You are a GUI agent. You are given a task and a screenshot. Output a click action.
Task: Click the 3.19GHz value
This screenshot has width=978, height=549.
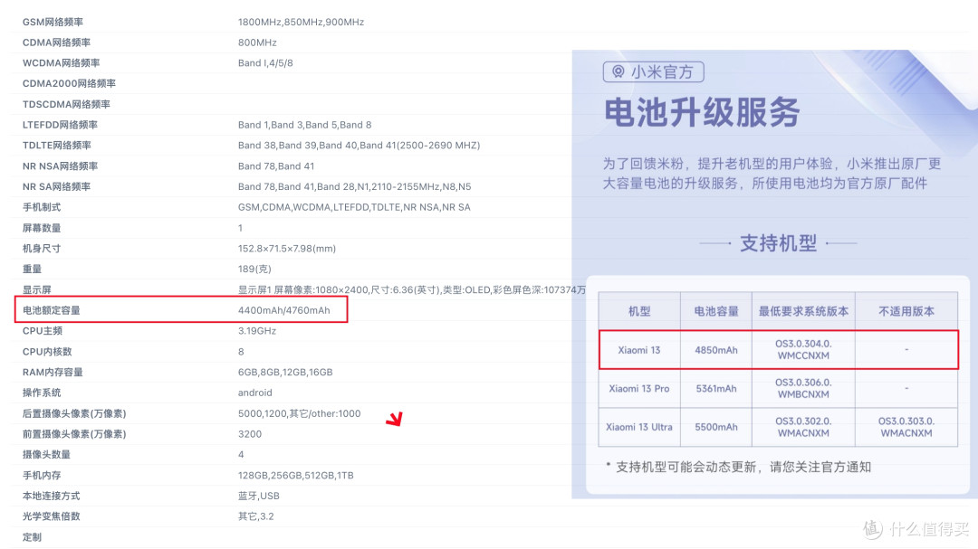point(257,331)
